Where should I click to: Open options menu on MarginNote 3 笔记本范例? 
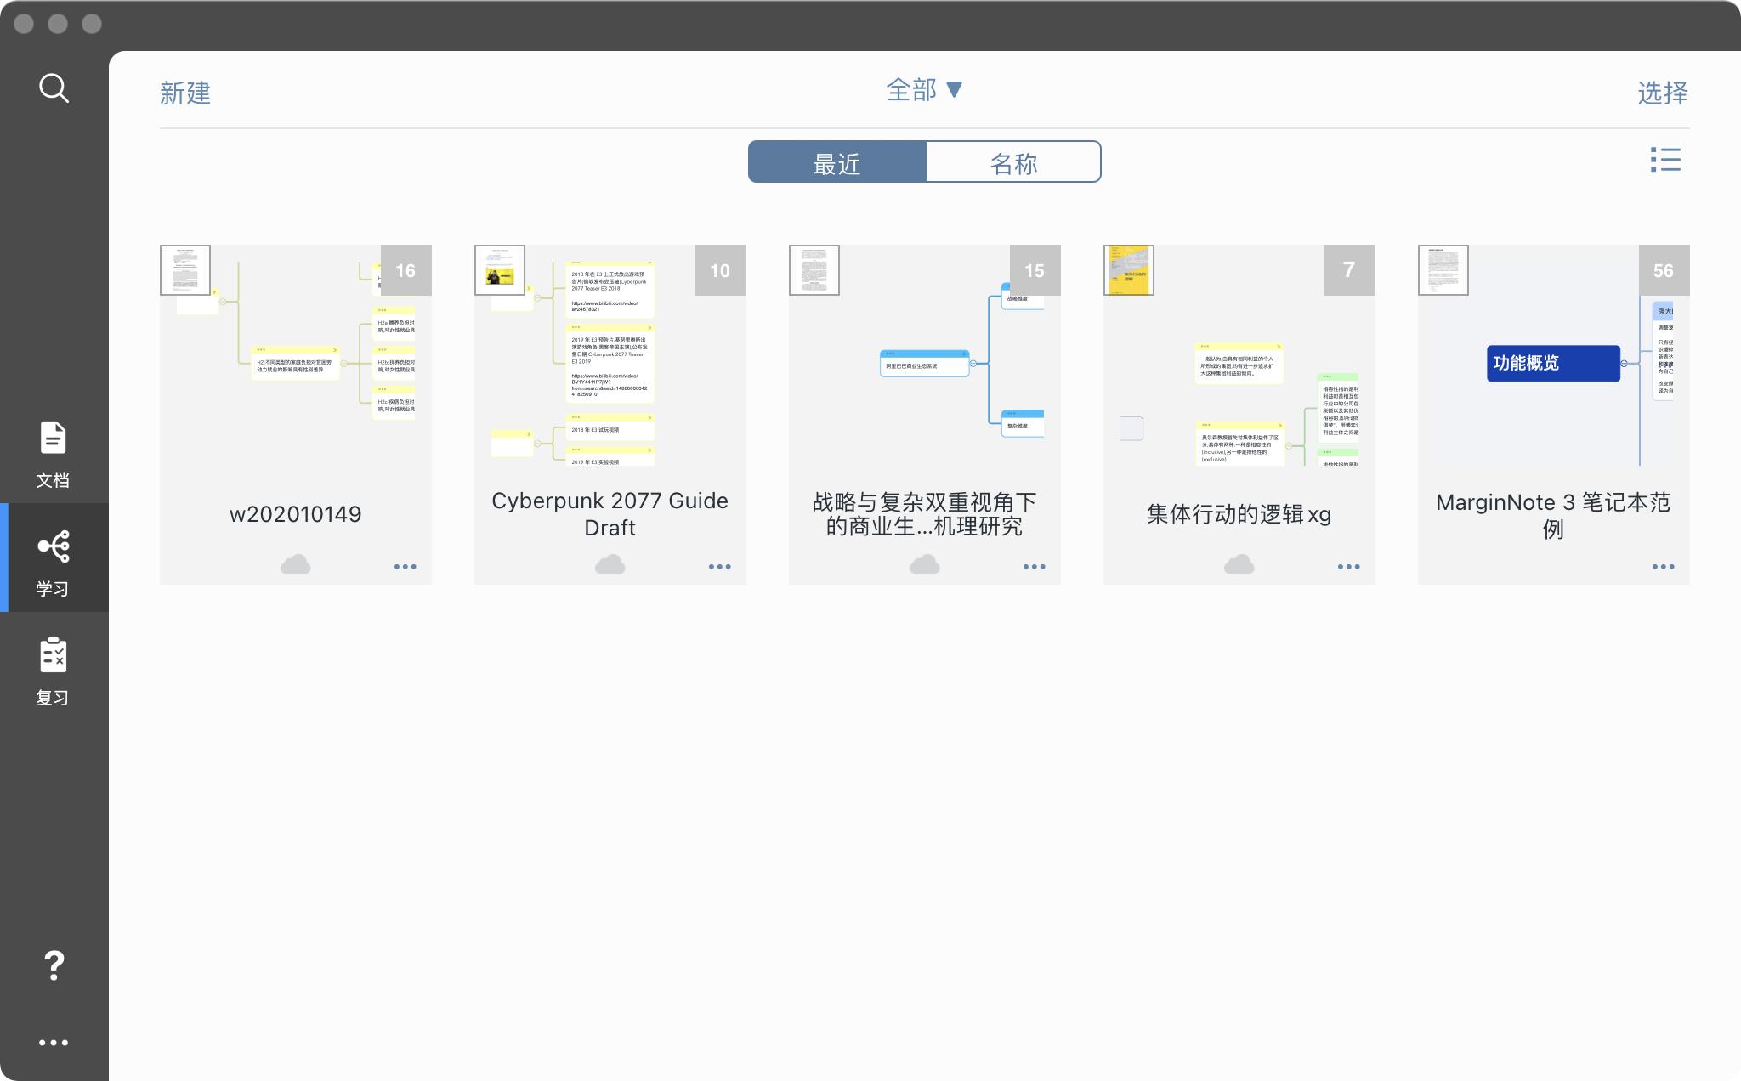pos(1664,566)
